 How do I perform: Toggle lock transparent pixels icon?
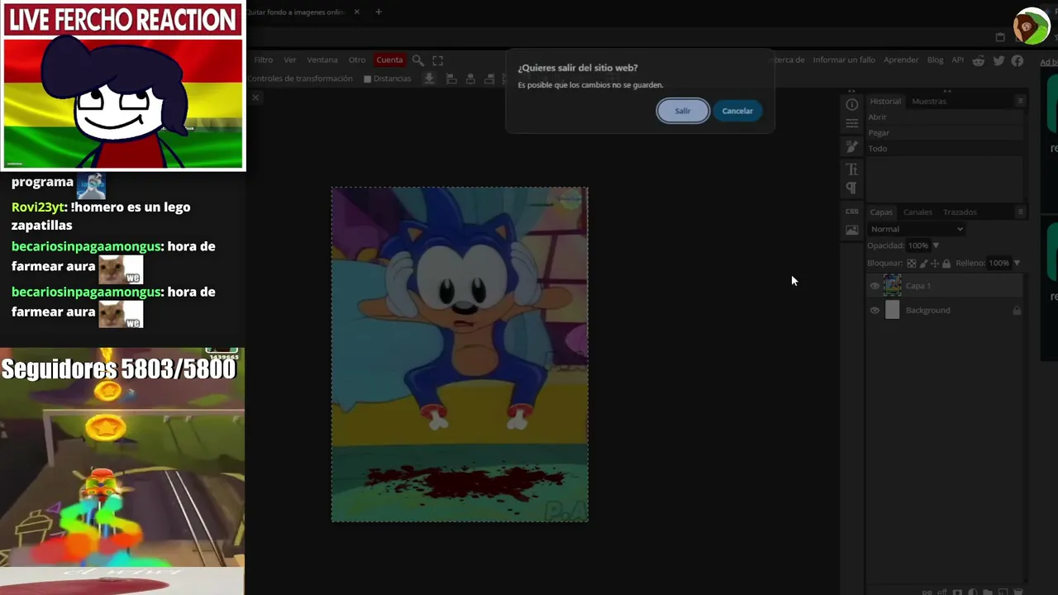[911, 264]
